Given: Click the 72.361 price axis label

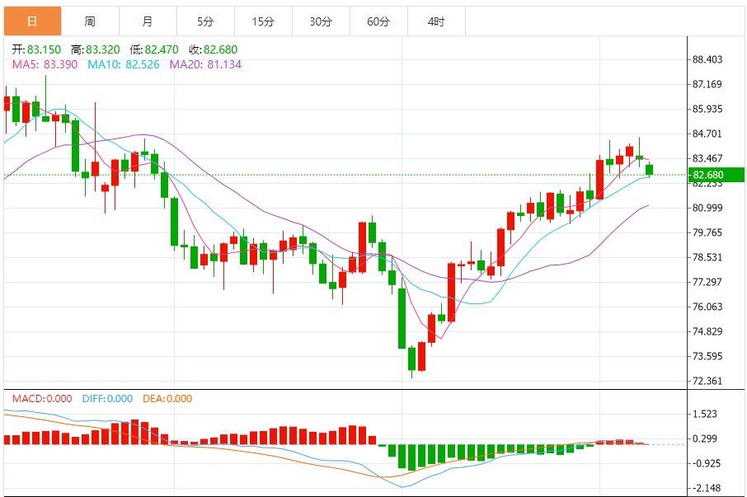Looking at the screenshot, I should coord(707,381).
